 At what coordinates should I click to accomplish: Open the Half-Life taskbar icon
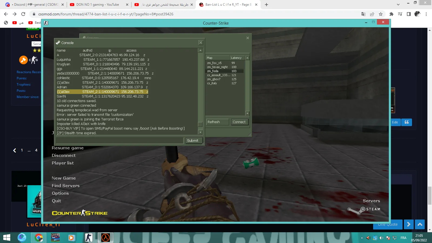[105, 238]
